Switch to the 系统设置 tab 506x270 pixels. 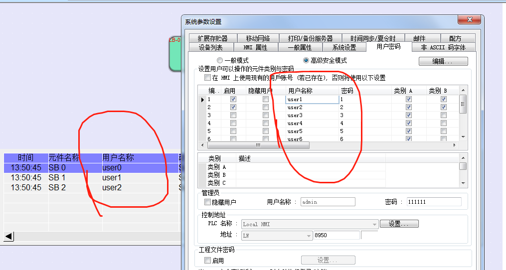(344, 47)
